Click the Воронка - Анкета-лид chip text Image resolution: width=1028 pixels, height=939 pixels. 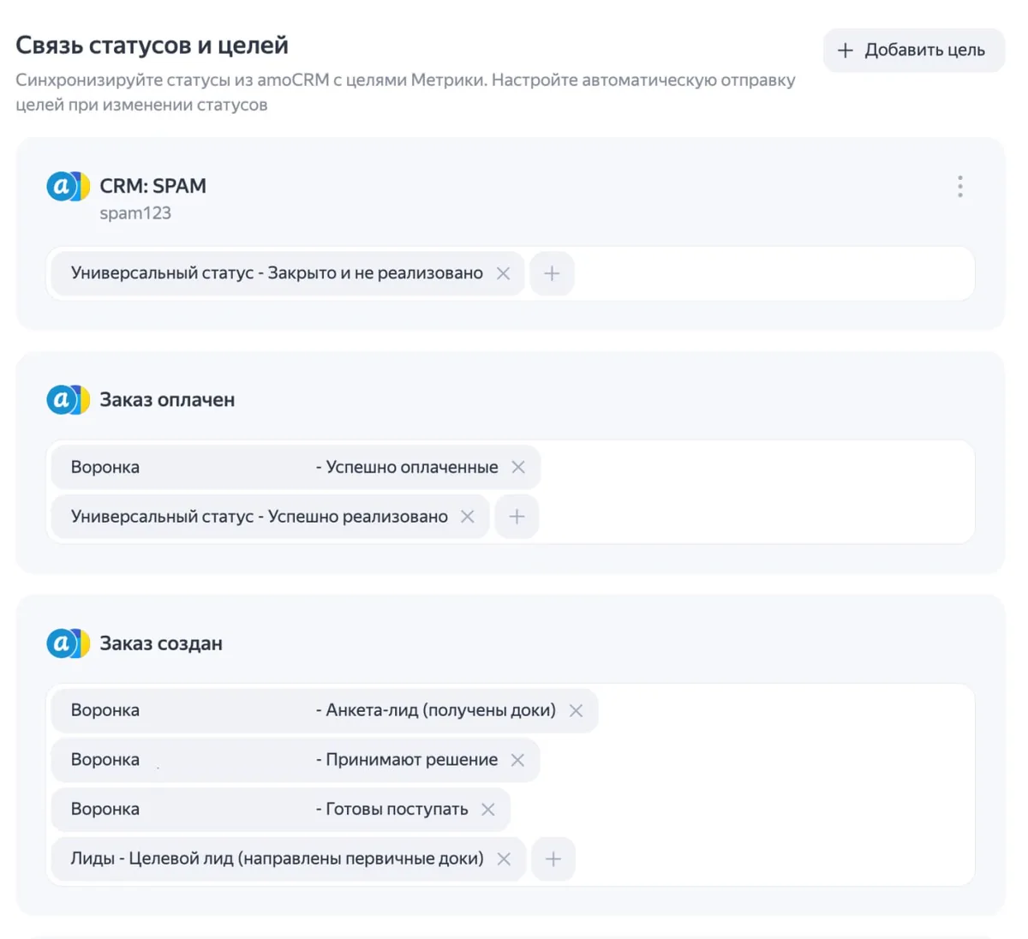point(314,710)
